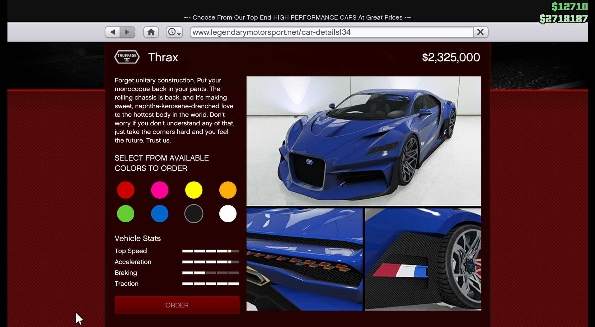View the rear taillight detail photo
The image size is (595, 327).
pos(304,259)
